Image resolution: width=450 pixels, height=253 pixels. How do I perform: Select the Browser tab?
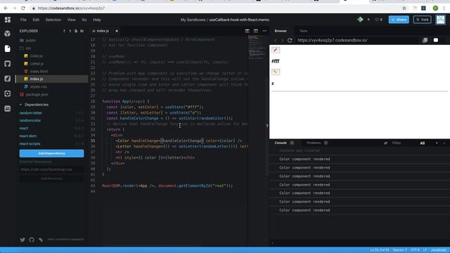tap(281, 31)
